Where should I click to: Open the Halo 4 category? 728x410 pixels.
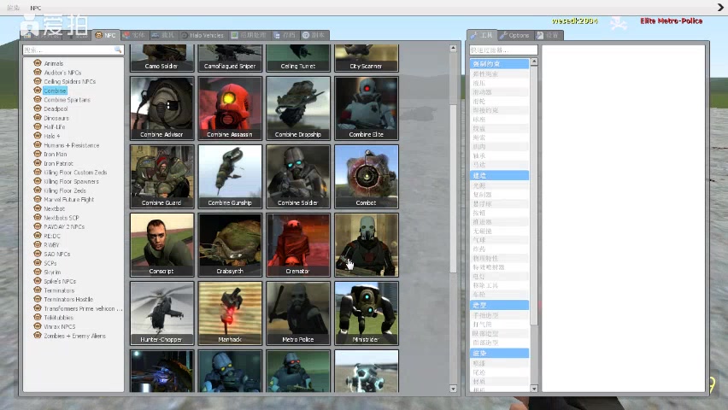pos(51,136)
